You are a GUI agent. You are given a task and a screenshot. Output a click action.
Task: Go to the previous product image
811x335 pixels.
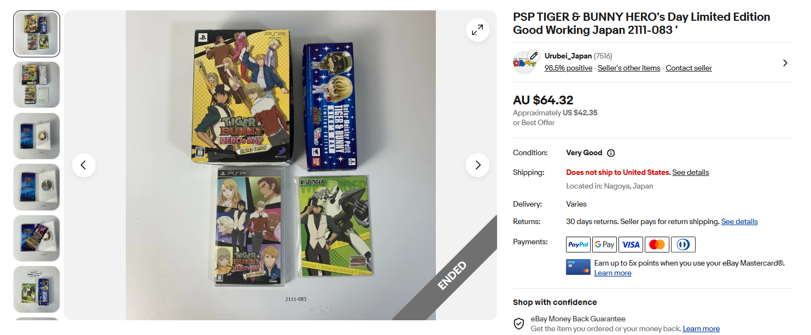(x=84, y=165)
